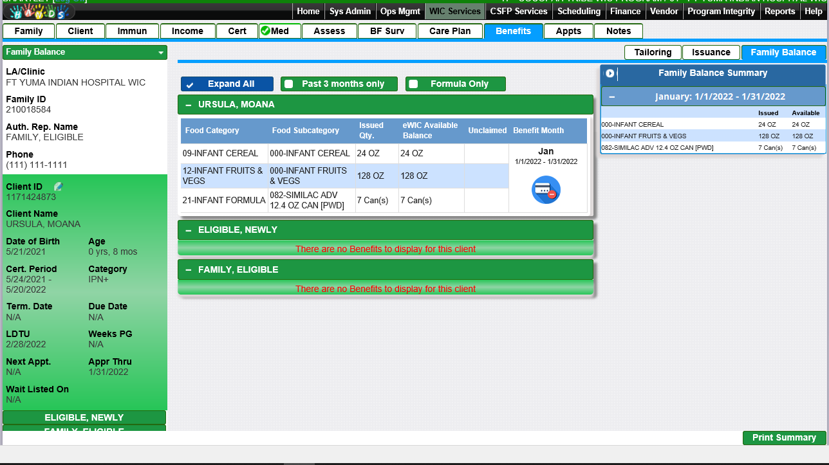This screenshot has height=465, width=829.
Task: Collapse the ELIGIBLE, NEWLY section
Action: click(189, 230)
